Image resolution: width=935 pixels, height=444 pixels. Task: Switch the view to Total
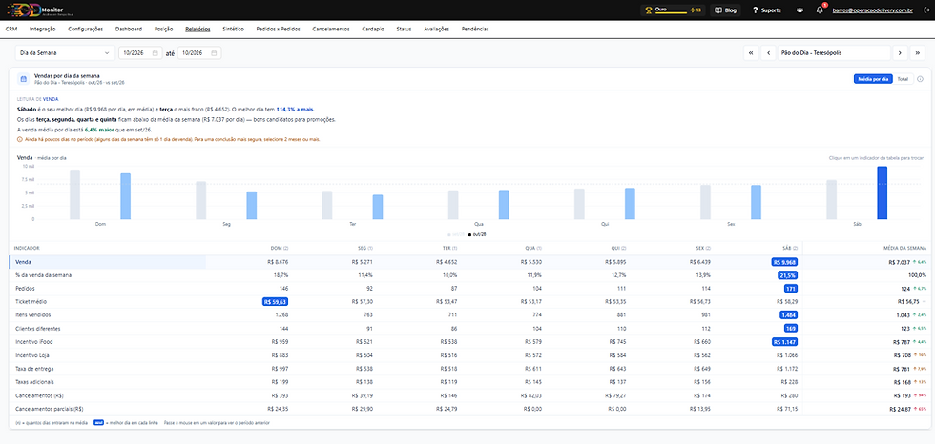point(903,78)
